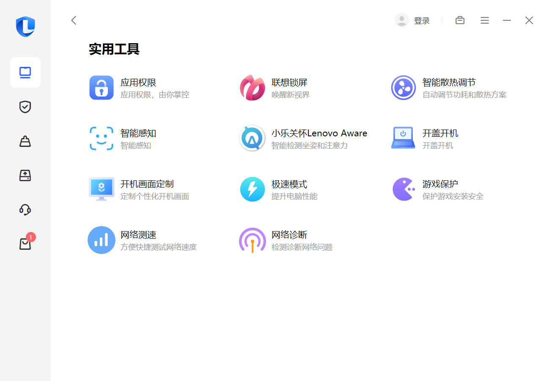Click description 应用权限，由你掌控

pos(155,95)
